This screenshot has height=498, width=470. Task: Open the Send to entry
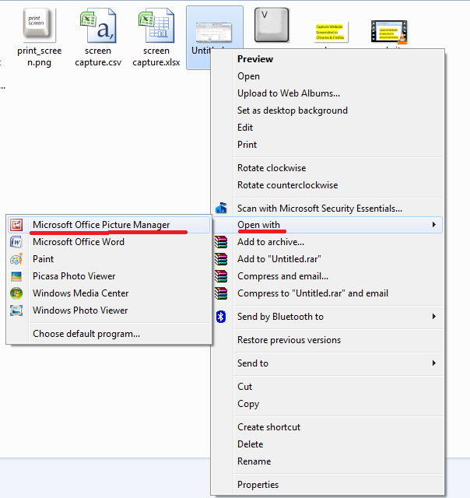click(328, 363)
